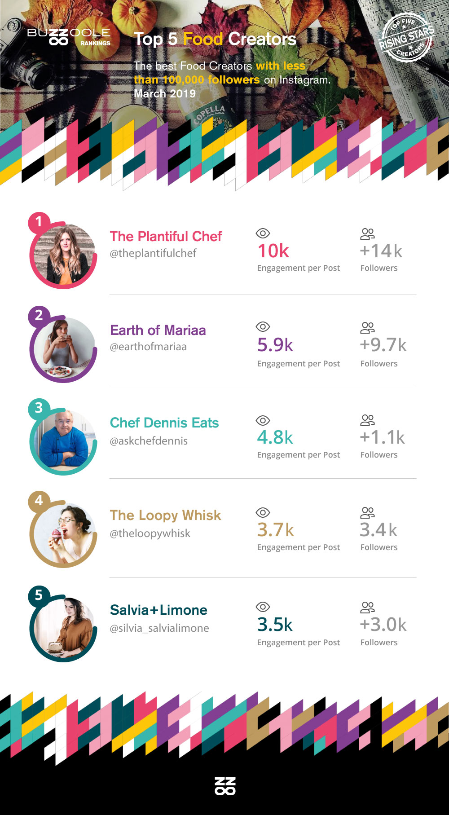Click the Buzzoole footer logo icon

pyautogui.click(x=225, y=786)
